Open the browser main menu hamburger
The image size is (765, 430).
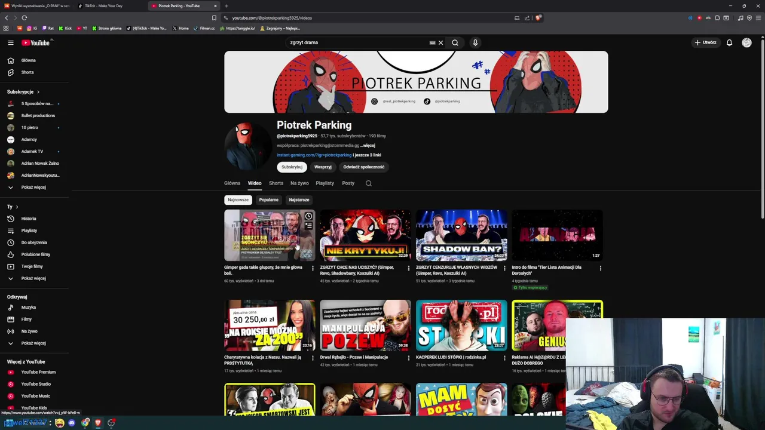coord(758,18)
